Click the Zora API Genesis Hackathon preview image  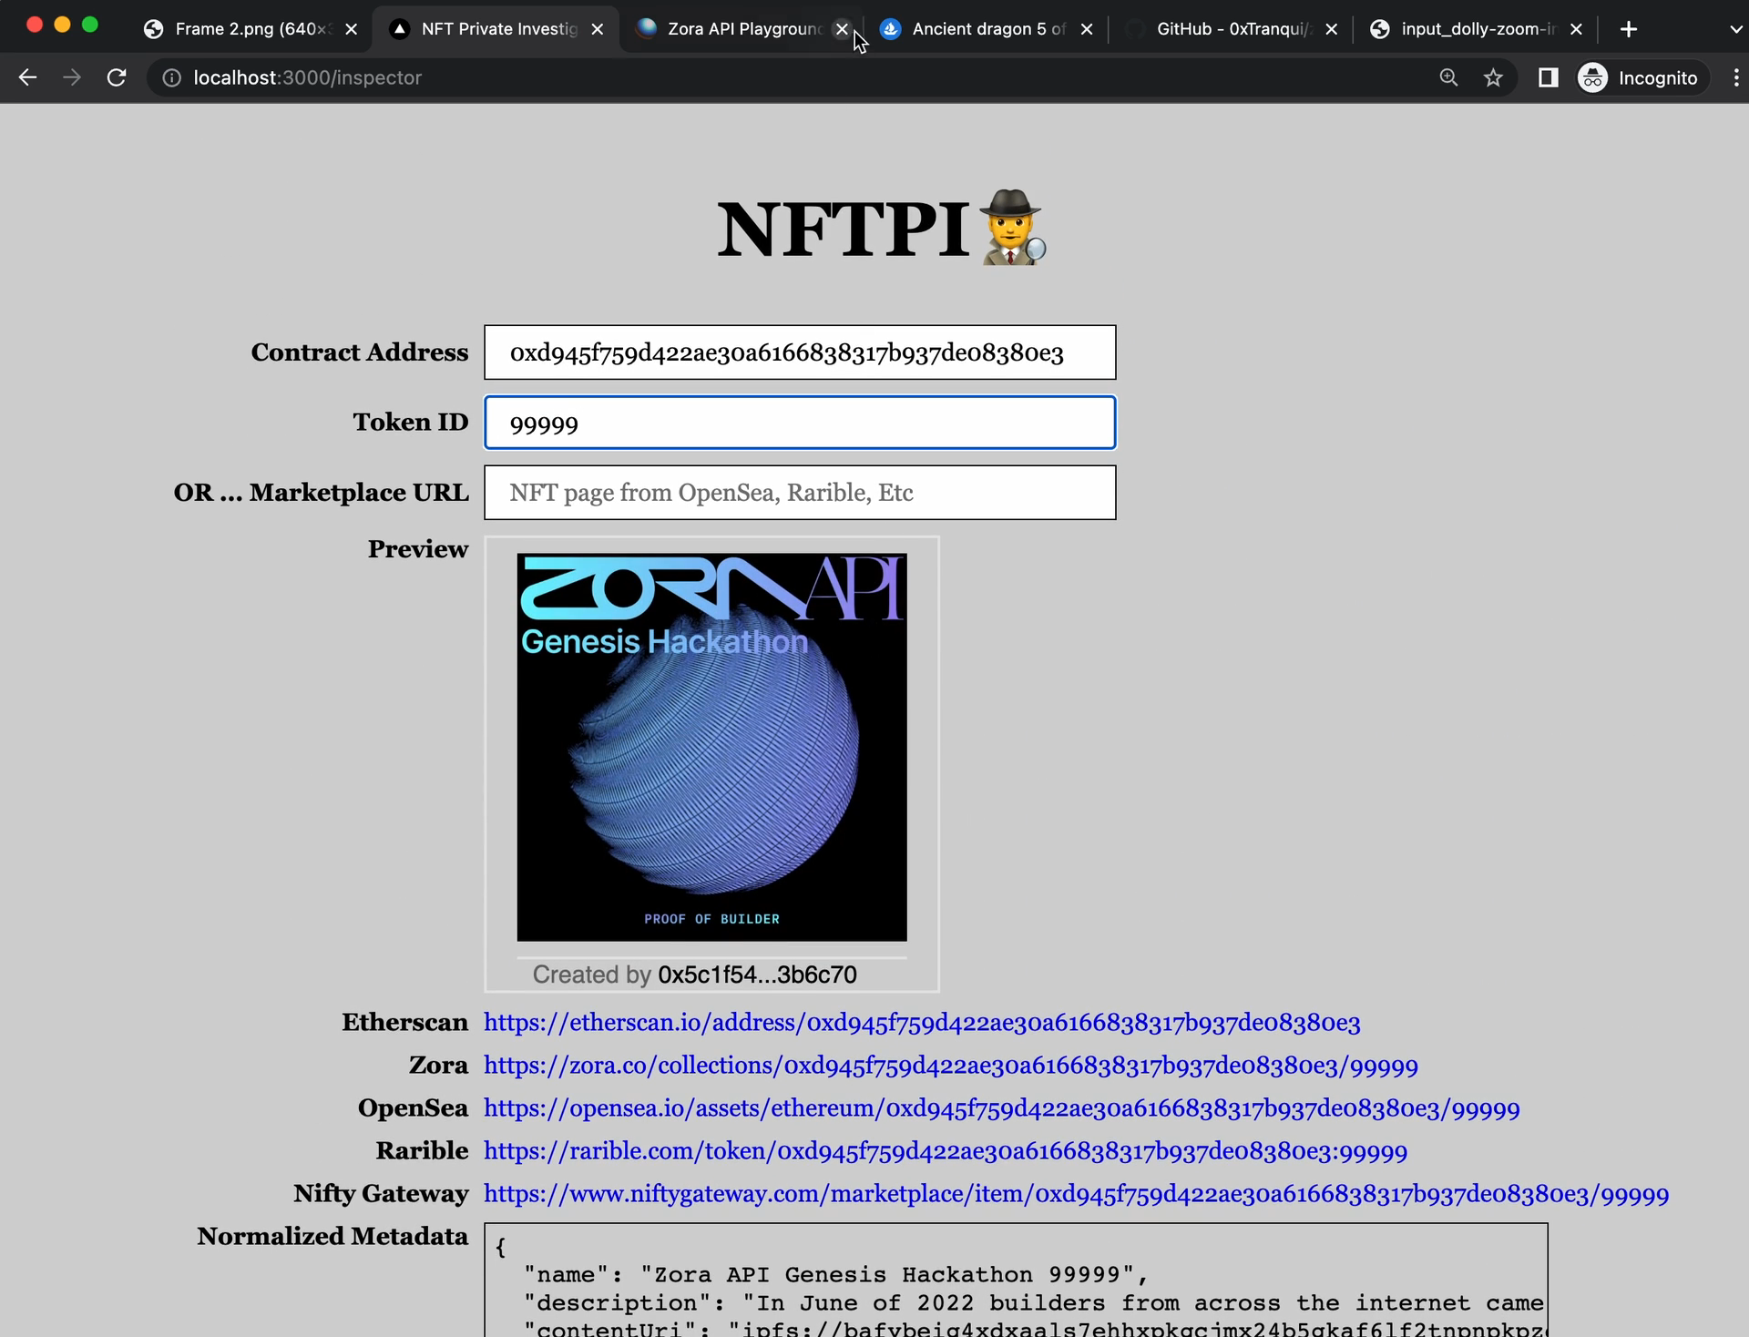711,747
